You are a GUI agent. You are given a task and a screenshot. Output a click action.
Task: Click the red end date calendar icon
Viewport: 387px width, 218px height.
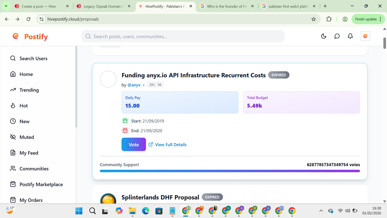click(125, 130)
